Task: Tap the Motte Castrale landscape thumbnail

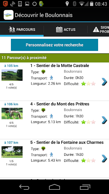Action: click(12, 75)
